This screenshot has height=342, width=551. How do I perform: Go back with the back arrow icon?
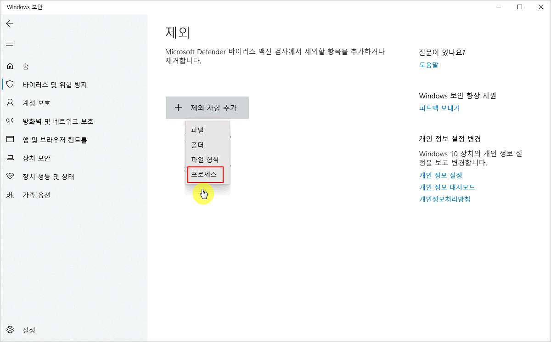click(10, 23)
